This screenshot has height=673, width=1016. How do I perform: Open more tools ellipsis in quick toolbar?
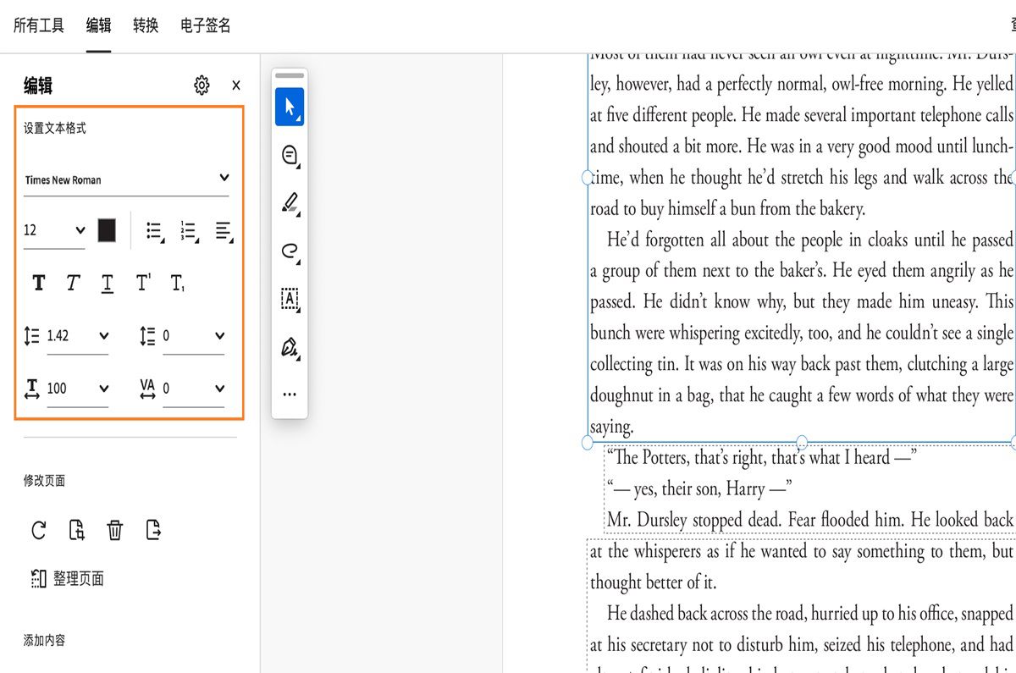point(290,394)
